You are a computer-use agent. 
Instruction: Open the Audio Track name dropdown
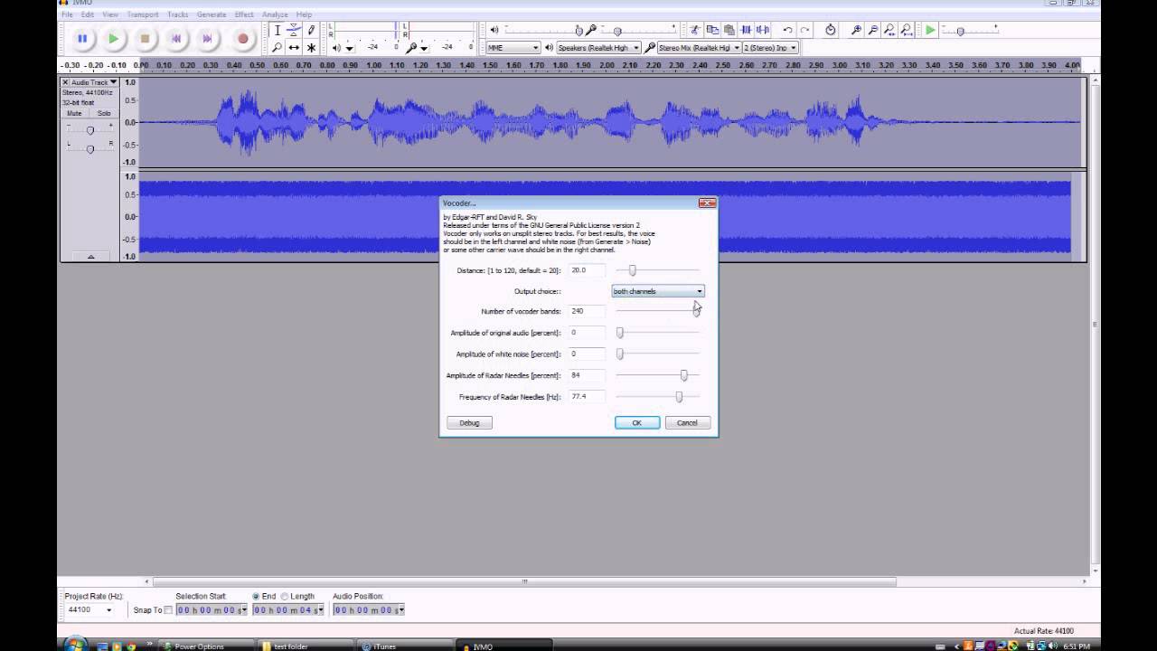[95, 82]
